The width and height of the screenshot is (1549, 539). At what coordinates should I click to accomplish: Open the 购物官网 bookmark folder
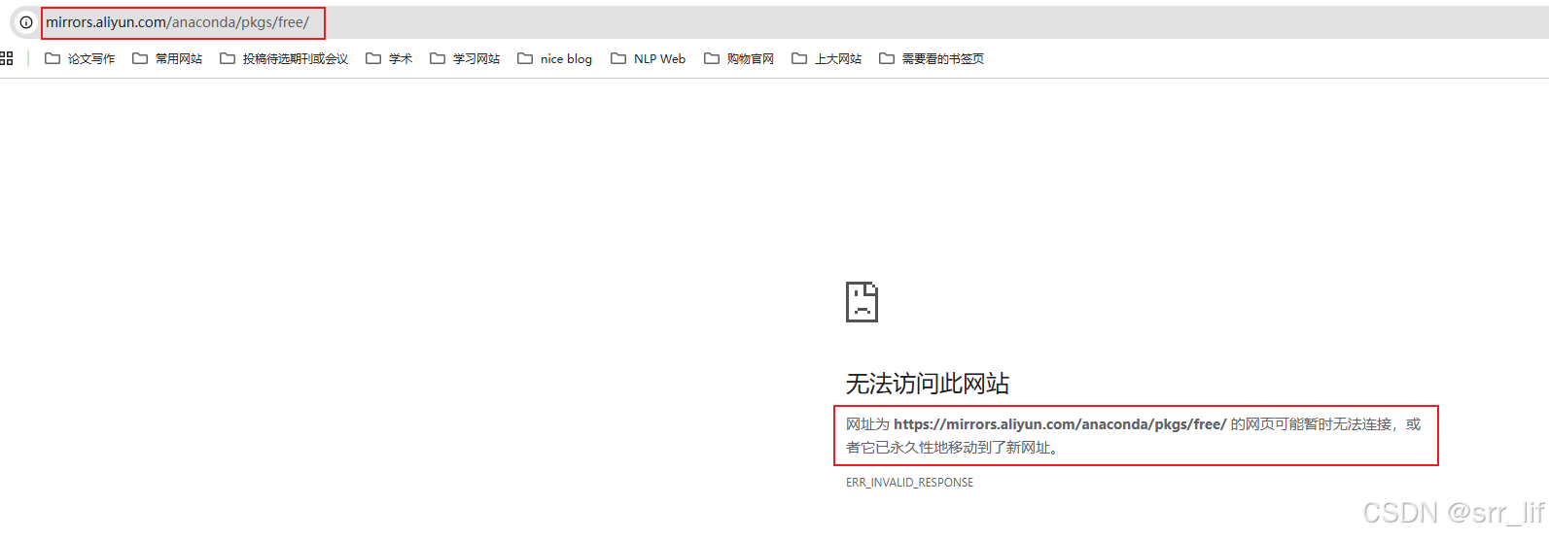click(x=739, y=58)
